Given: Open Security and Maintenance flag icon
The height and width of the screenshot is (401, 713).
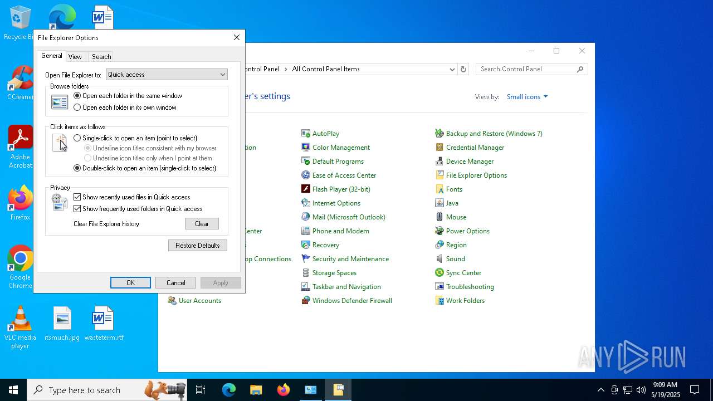Looking at the screenshot, I should tap(306, 259).
